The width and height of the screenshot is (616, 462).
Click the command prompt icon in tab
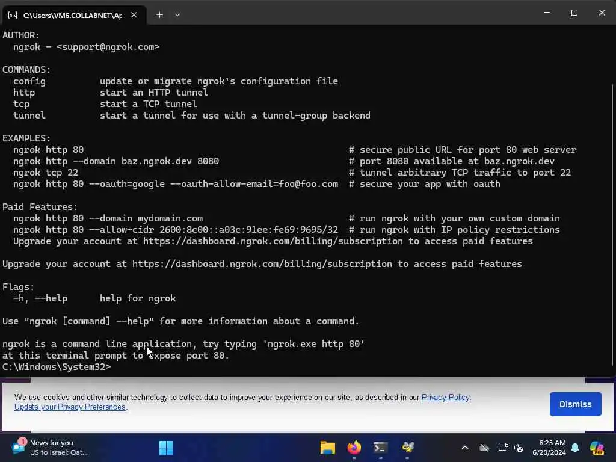point(13,15)
